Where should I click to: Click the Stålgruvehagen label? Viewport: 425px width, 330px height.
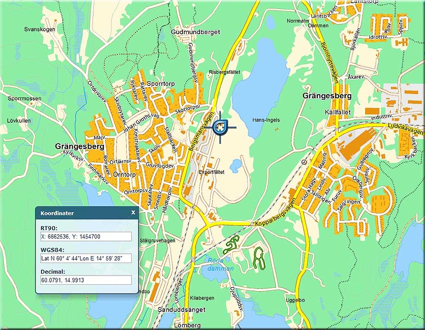click(158, 240)
